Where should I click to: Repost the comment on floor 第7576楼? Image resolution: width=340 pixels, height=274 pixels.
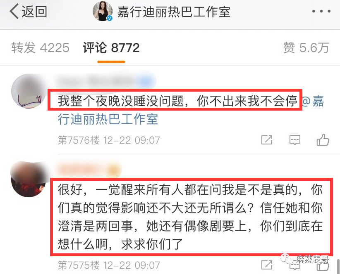(x=267, y=140)
